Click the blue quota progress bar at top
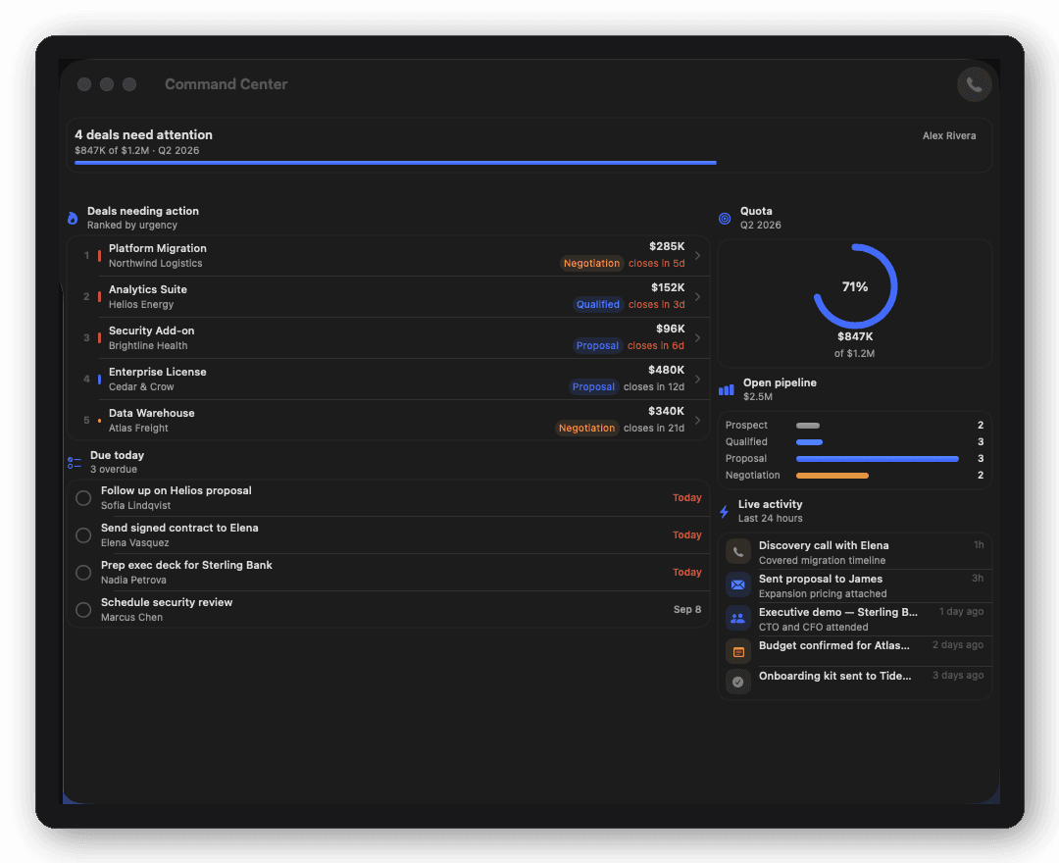 (x=395, y=163)
